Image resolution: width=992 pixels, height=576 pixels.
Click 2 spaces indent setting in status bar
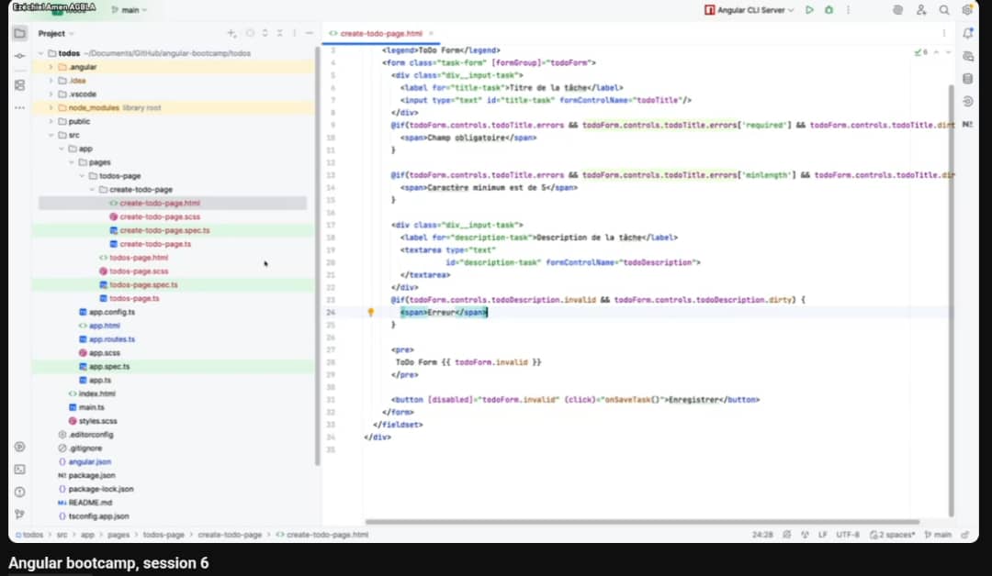point(893,535)
